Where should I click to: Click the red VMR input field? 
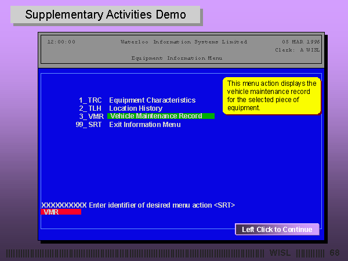point(61,212)
